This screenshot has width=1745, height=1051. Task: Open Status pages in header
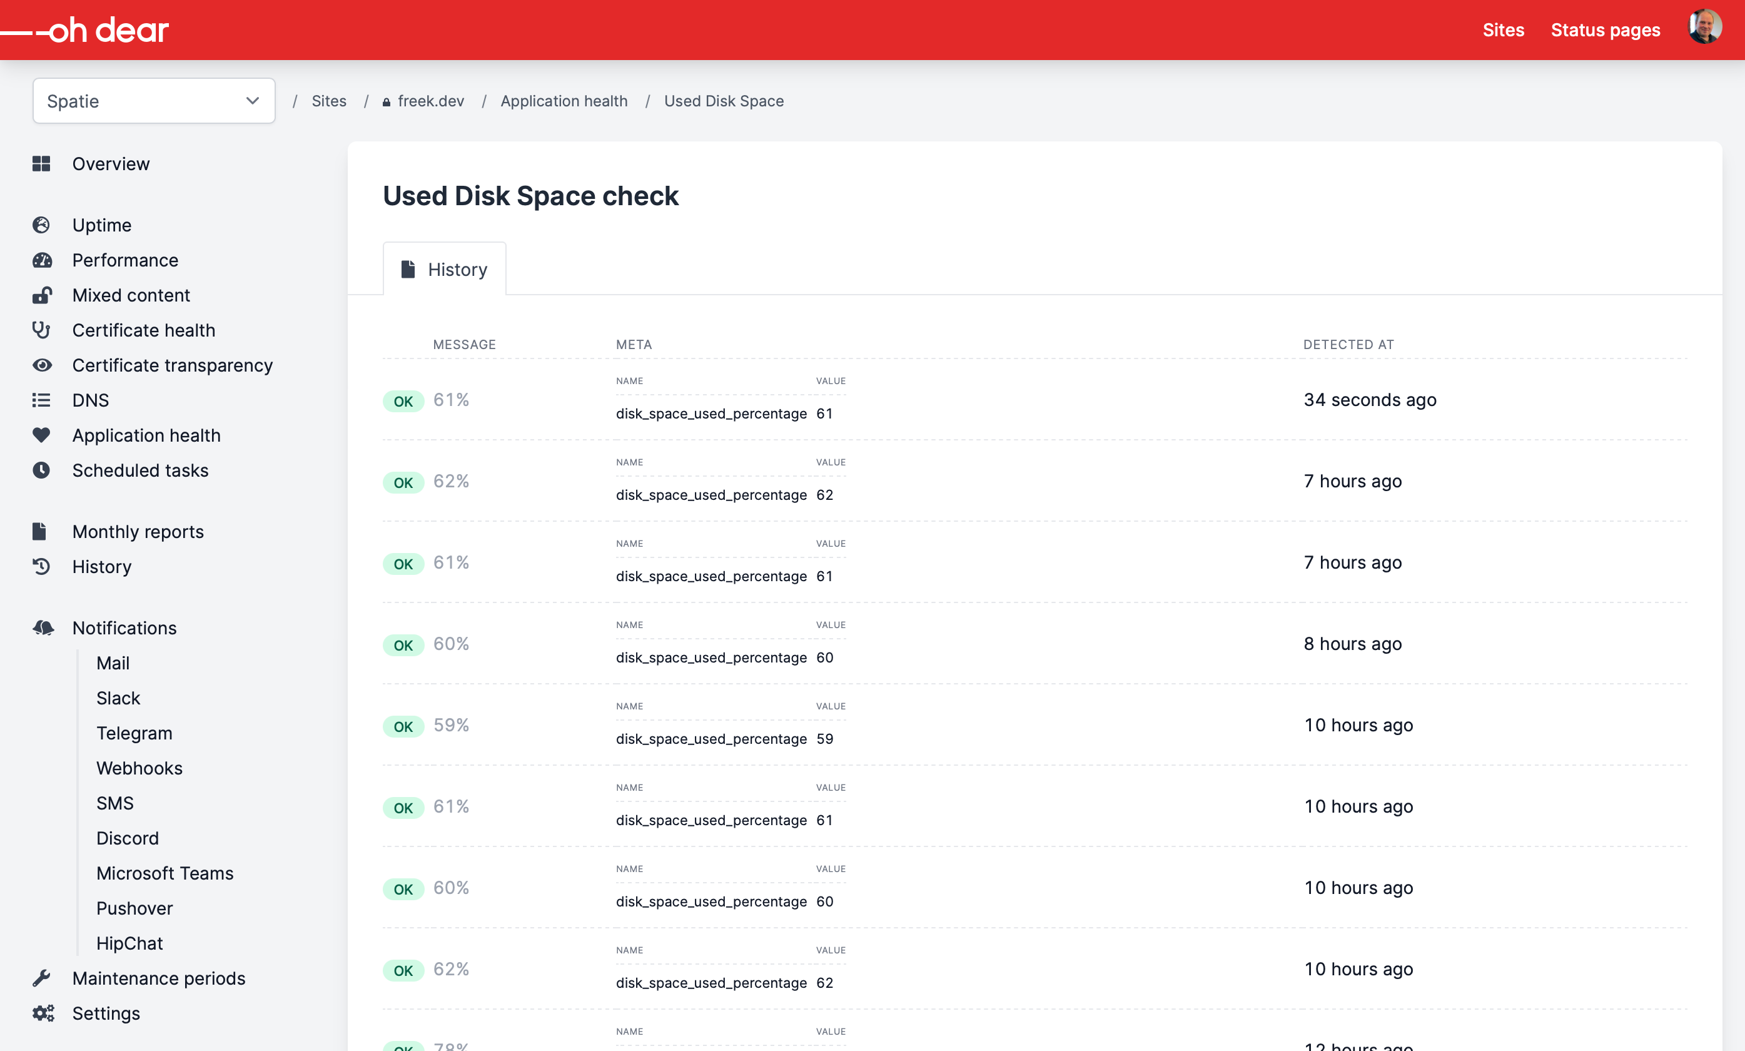point(1605,30)
